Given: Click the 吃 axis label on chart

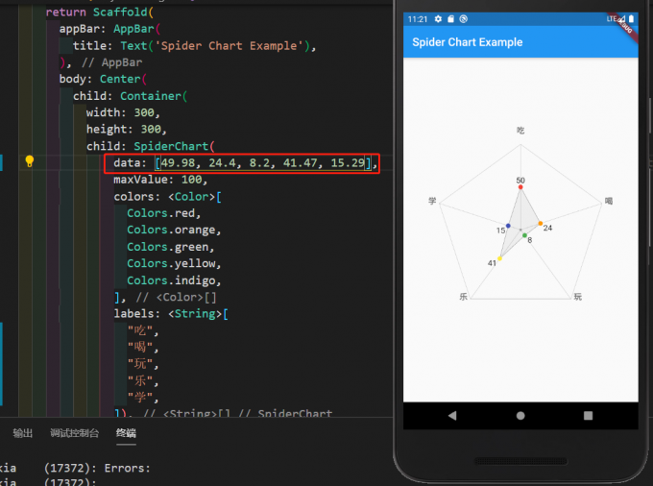Looking at the screenshot, I should click(x=520, y=131).
